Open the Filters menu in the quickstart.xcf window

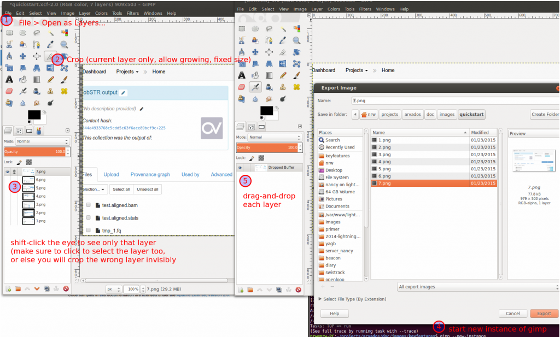point(132,13)
